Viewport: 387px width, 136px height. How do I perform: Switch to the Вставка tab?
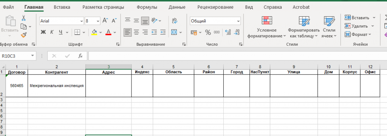click(x=62, y=7)
